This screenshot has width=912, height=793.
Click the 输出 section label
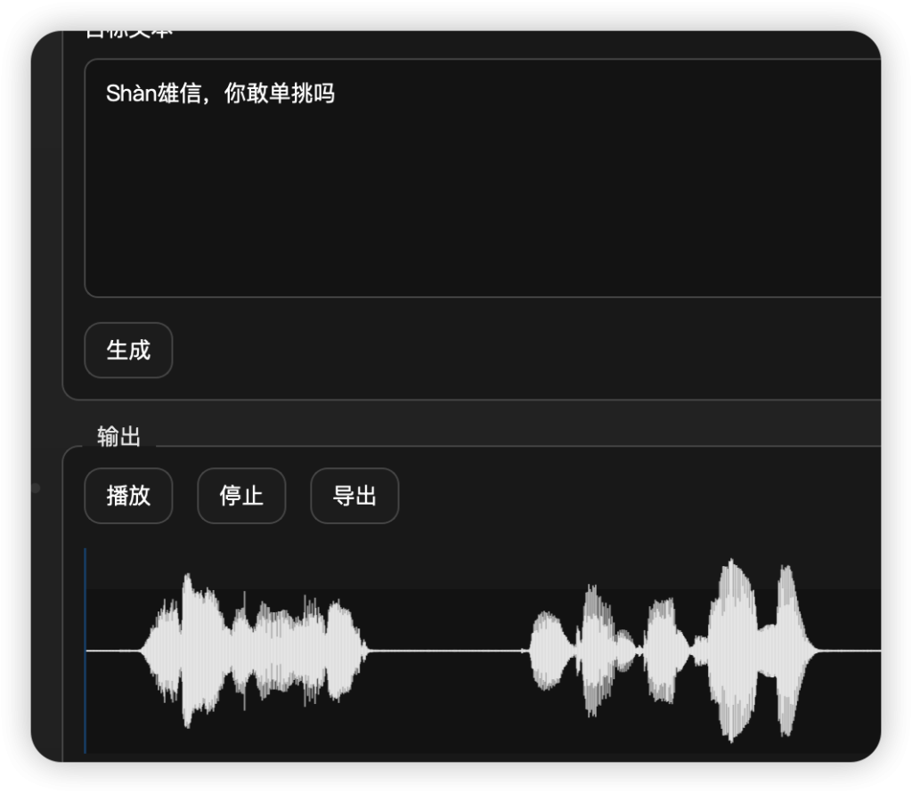[118, 436]
